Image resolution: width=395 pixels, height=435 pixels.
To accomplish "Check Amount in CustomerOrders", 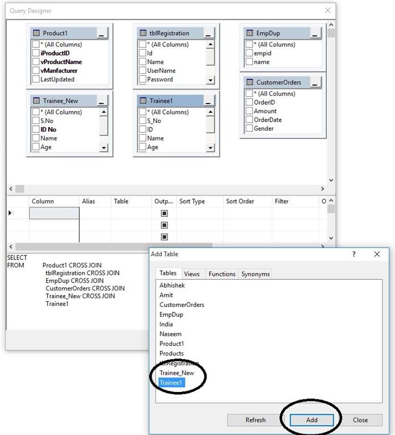I will tap(249, 111).
